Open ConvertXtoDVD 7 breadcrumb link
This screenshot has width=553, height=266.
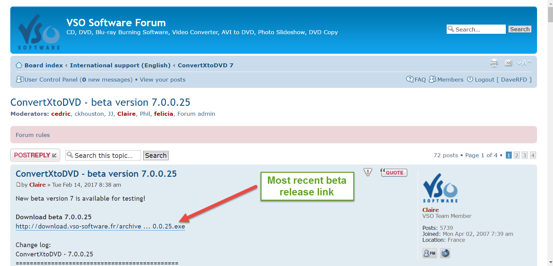[x=205, y=65]
